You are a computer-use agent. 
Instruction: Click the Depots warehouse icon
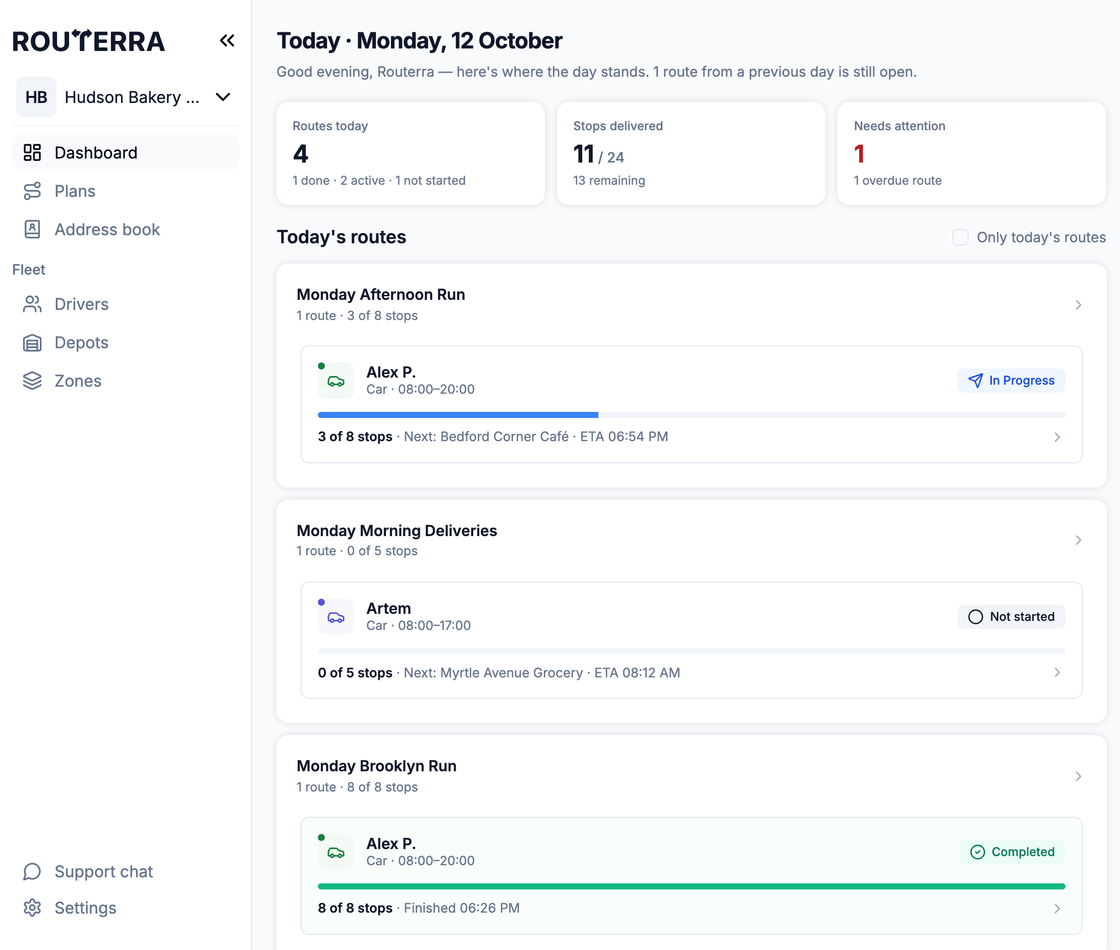[x=32, y=343]
